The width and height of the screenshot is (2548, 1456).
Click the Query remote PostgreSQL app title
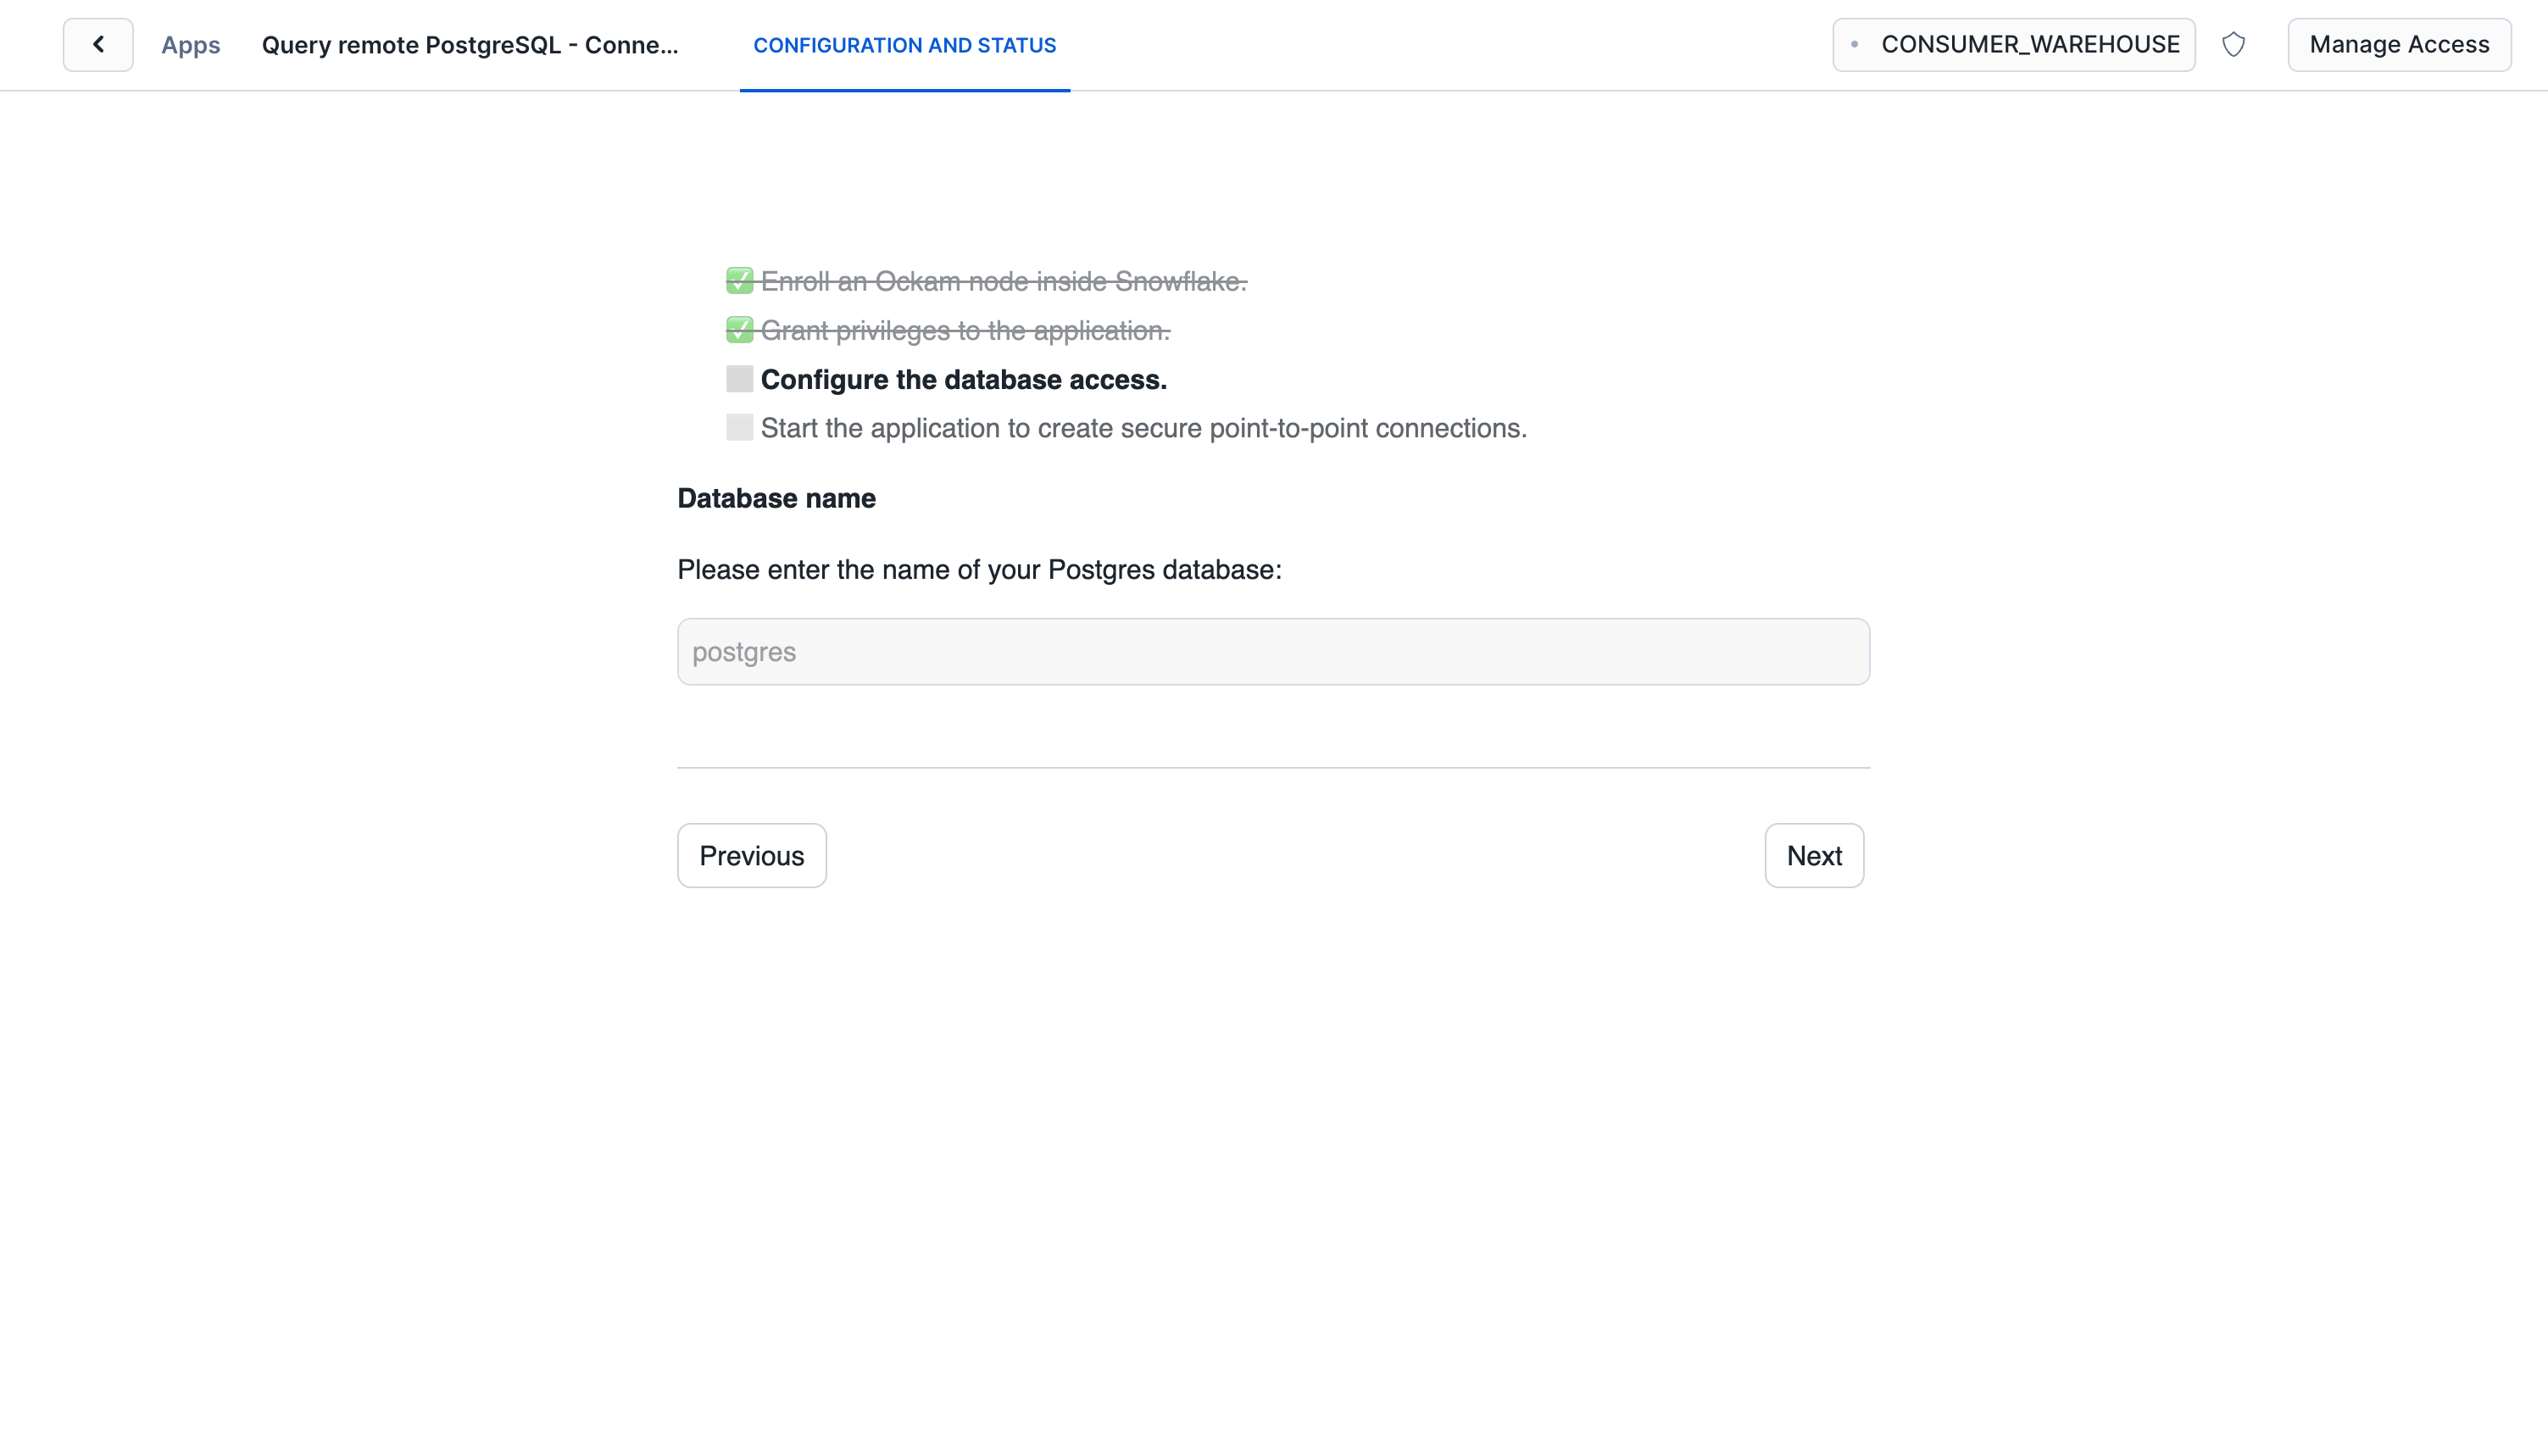click(469, 45)
